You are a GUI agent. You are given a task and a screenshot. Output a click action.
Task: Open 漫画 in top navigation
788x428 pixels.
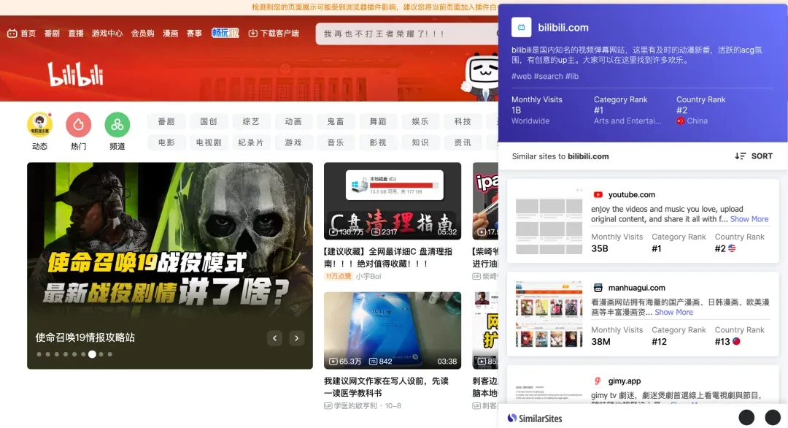click(x=170, y=33)
